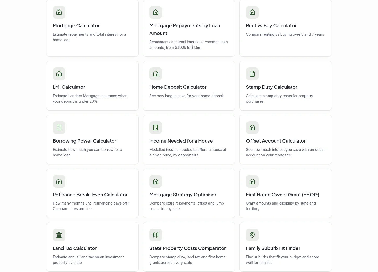The height and width of the screenshot is (272, 378).
Task: Click the LMI Calculator description text
Action: click(90, 98)
